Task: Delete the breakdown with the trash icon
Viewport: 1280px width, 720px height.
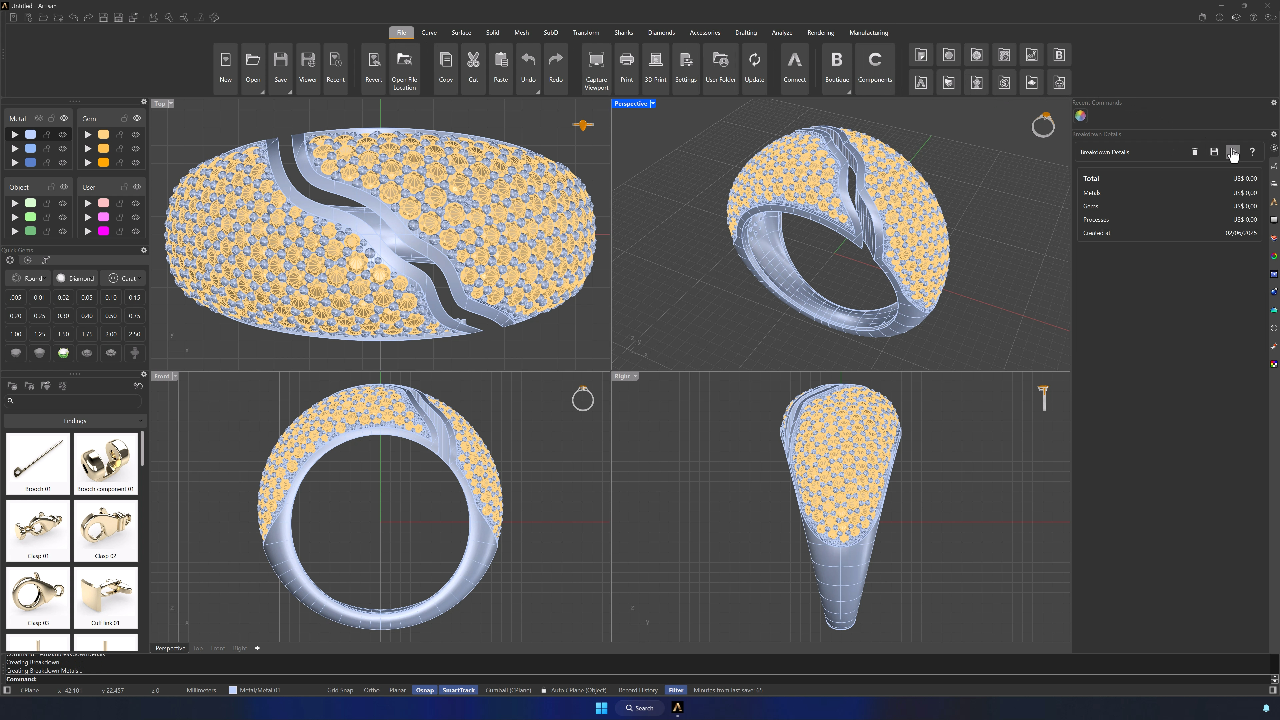Action: pos(1195,152)
